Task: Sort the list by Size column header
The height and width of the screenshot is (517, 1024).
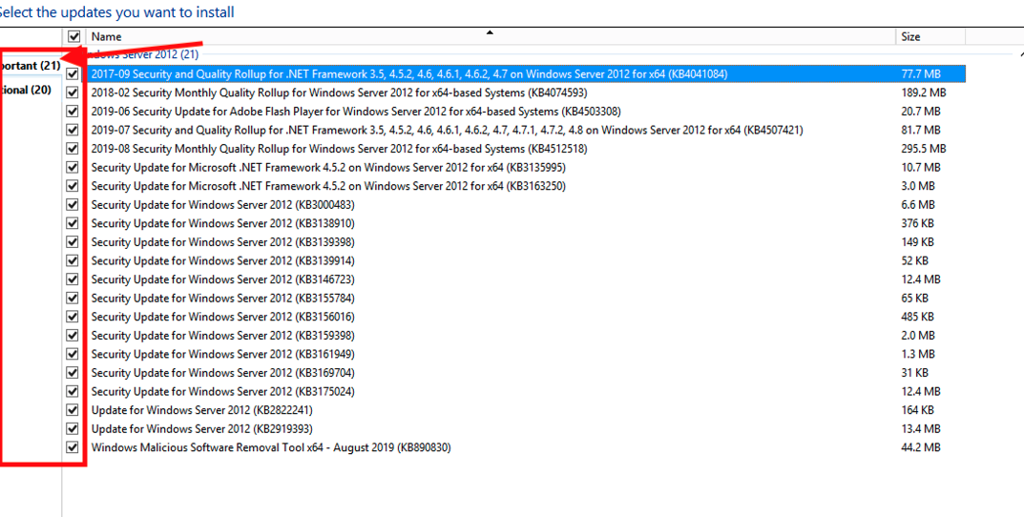Action: pyautogui.click(x=930, y=36)
